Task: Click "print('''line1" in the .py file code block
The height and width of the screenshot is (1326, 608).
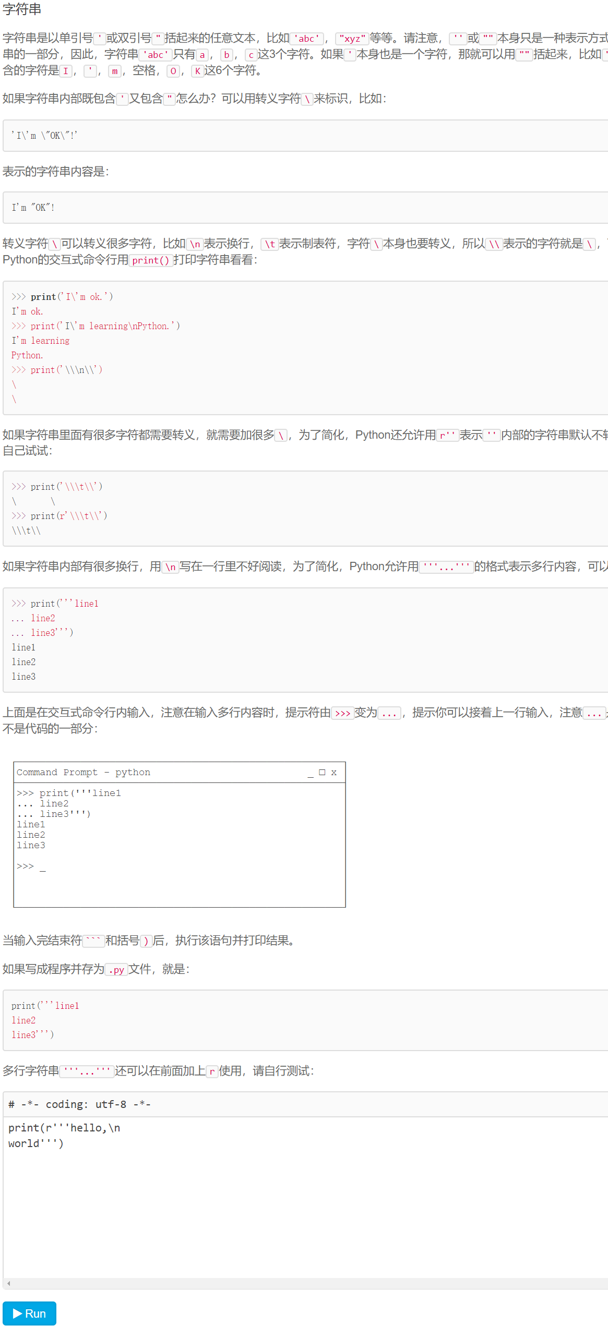Action: (x=45, y=1006)
